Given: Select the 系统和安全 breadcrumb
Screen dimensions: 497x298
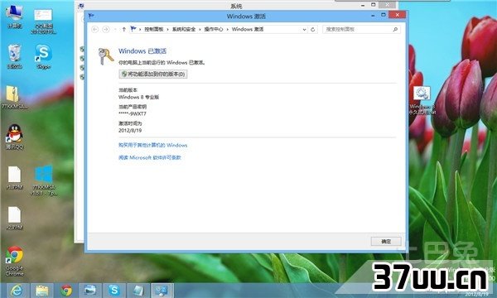Looking at the screenshot, I should click(x=184, y=29).
